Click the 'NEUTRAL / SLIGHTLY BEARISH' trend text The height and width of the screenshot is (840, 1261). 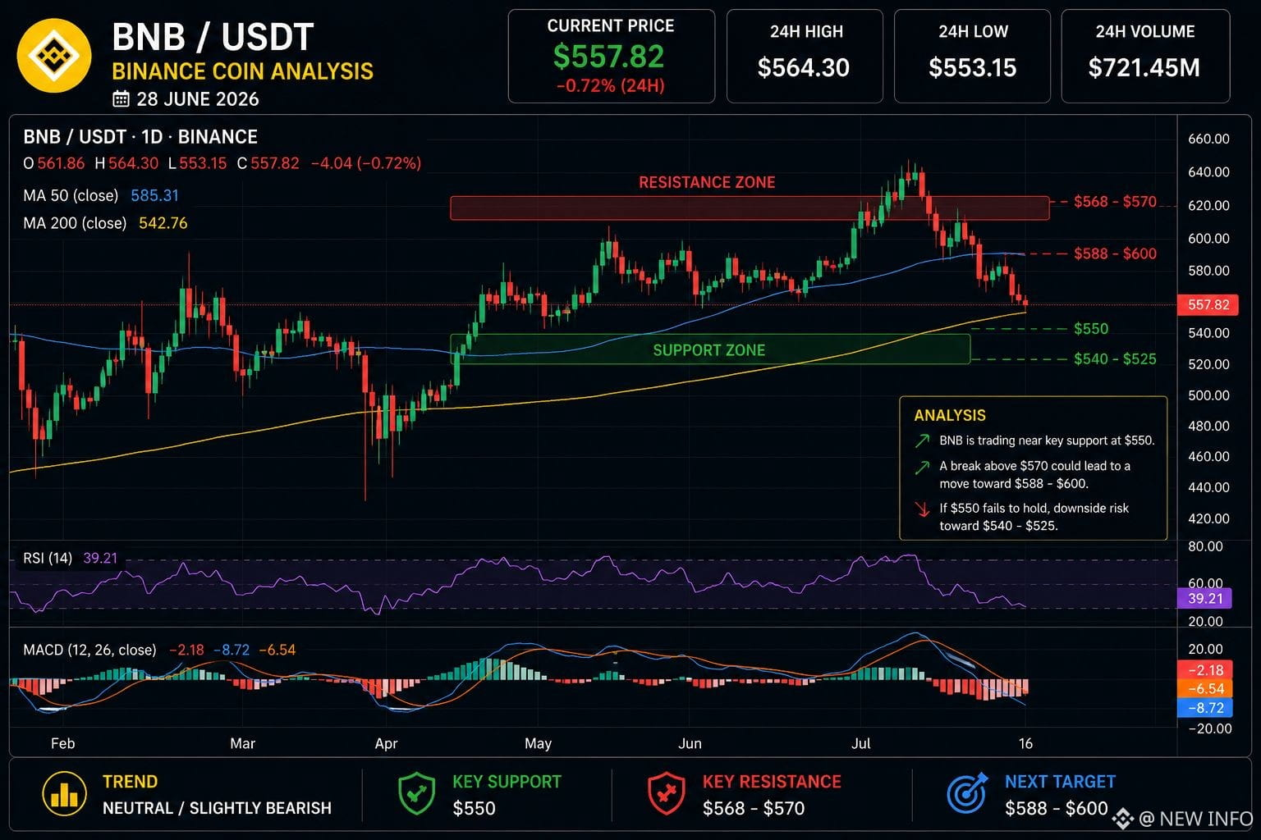217,809
